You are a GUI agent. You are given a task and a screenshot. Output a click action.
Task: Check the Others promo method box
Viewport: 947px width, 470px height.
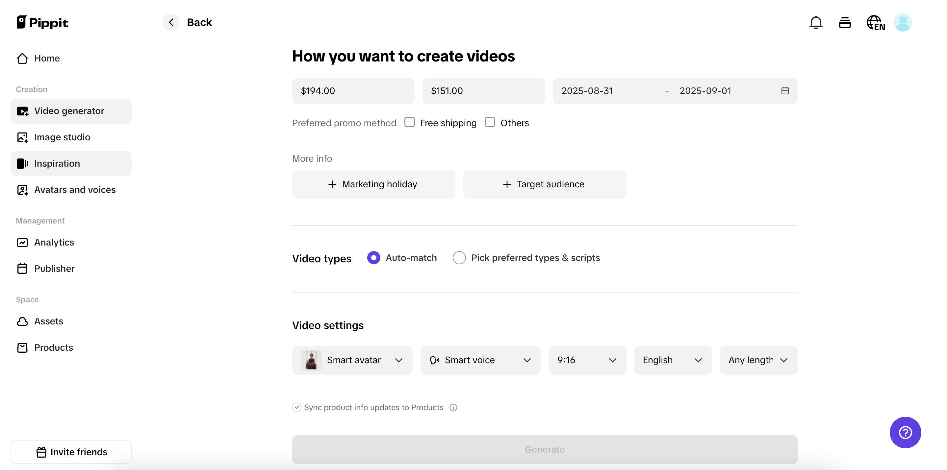pos(490,122)
